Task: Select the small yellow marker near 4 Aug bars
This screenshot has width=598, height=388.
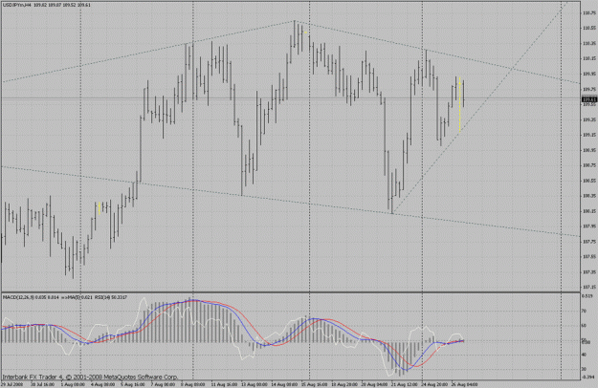Action: [100, 208]
